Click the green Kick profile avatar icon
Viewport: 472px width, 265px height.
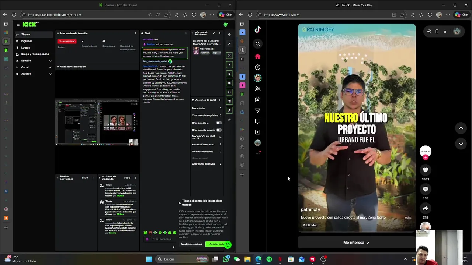coord(226,25)
